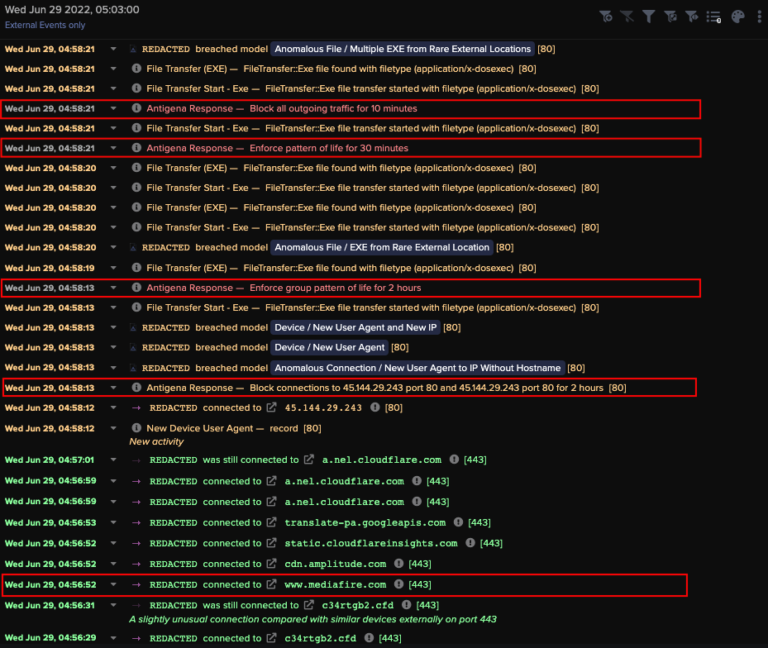
Task: Expand the www.mediafire.com connection entry
Action: (x=113, y=584)
